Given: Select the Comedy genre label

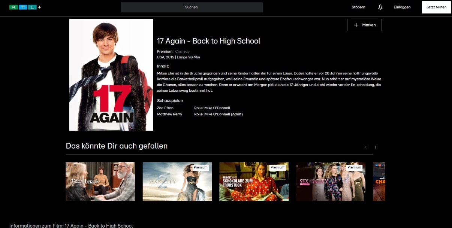Looking at the screenshot, I should (x=183, y=52).
